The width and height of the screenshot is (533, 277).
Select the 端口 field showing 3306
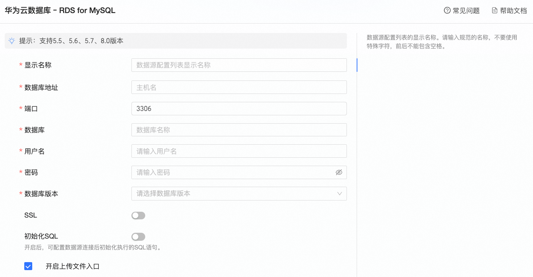point(239,108)
